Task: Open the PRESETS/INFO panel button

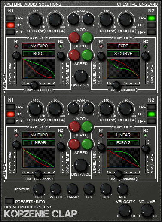Action: (9, 201)
